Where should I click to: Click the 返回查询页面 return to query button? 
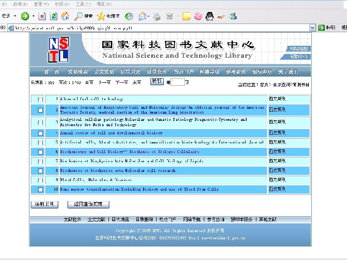[88, 204]
